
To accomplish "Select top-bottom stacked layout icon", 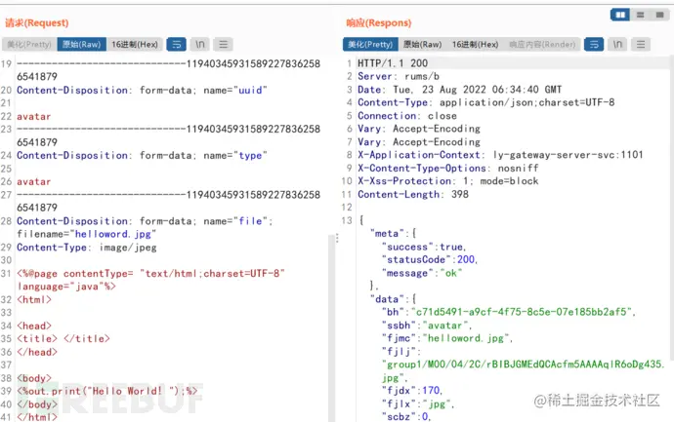I will [640, 15].
